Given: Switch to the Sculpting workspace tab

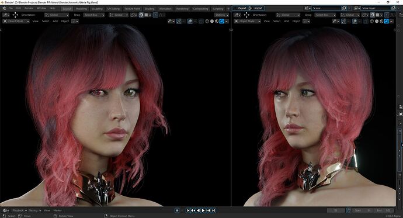Looking at the screenshot, I should pos(97,9).
